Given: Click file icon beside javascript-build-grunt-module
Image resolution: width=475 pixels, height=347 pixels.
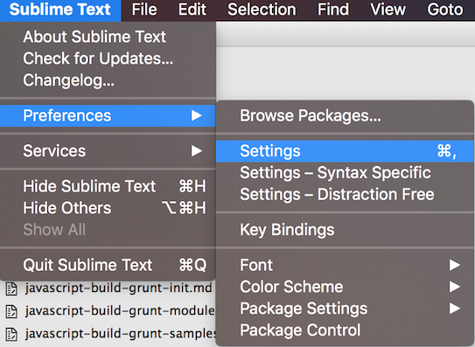Looking at the screenshot, I should [11, 311].
